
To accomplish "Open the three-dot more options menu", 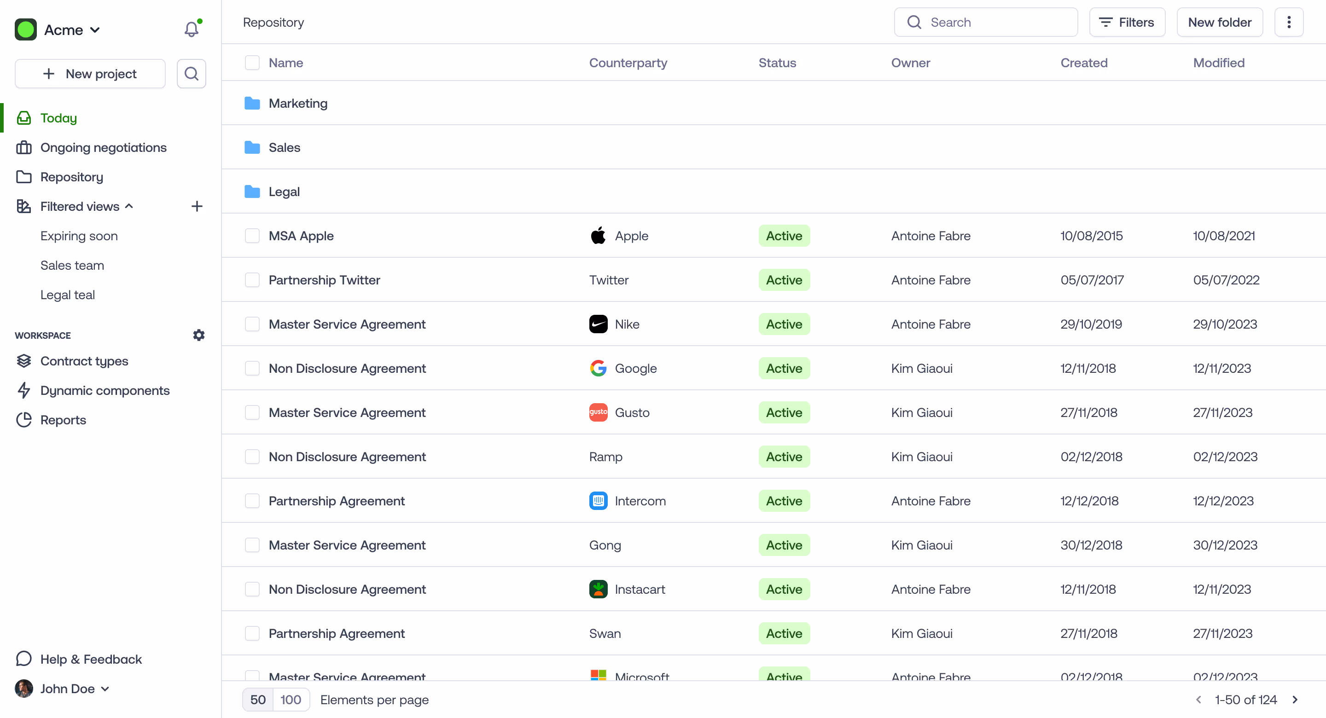I will coord(1288,22).
